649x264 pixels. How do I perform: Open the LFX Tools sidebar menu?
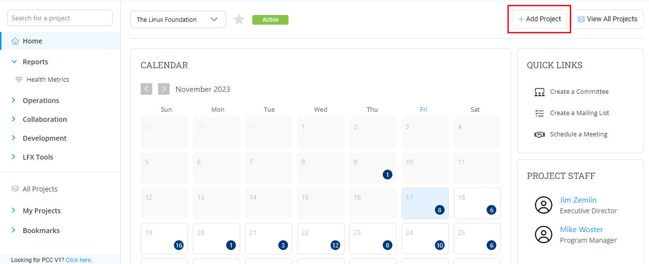[x=38, y=157]
